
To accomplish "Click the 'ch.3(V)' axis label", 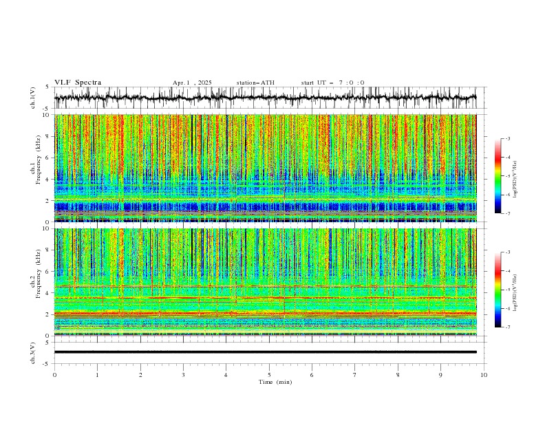I will (33, 353).
